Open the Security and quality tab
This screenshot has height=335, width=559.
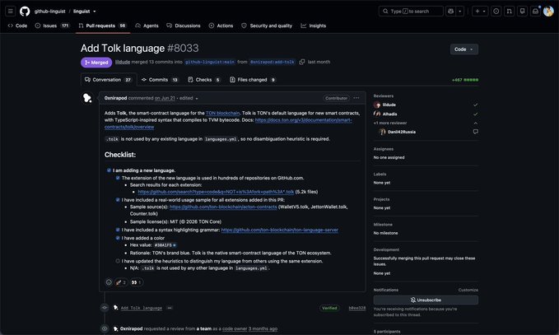267,26
